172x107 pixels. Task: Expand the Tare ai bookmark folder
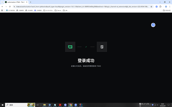(x=57, y=10)
